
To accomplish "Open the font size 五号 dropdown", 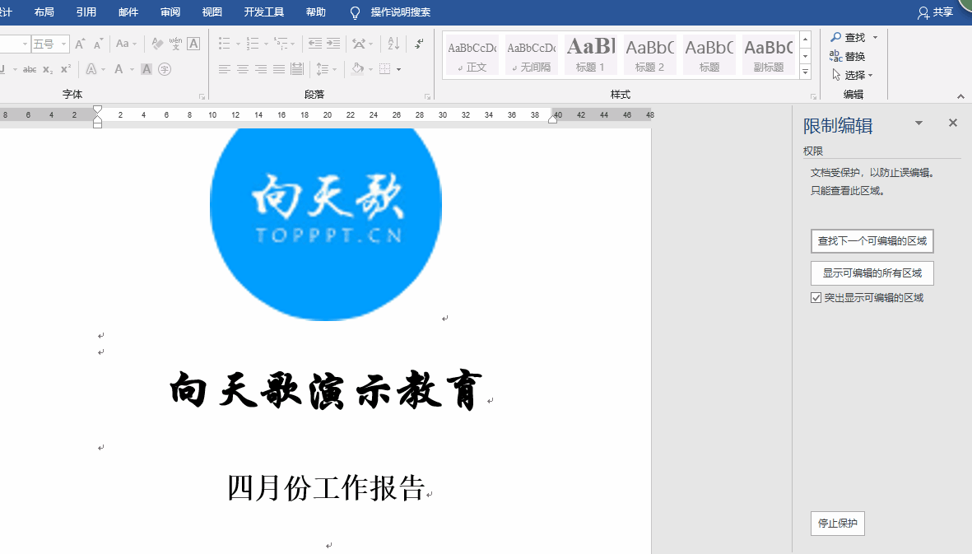I will coord(63,44).
